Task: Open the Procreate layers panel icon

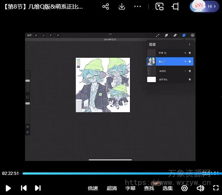Action: (184, 35)
